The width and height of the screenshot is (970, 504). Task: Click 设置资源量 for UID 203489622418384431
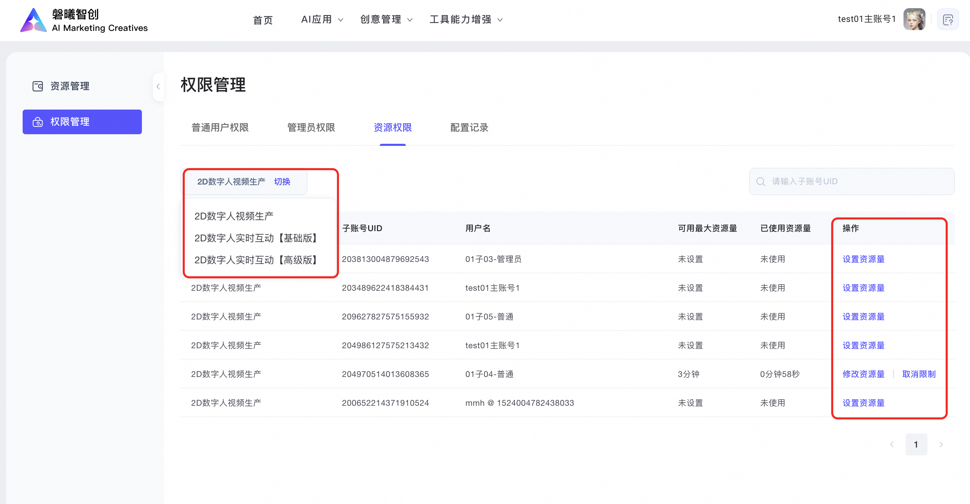(863, 288)
